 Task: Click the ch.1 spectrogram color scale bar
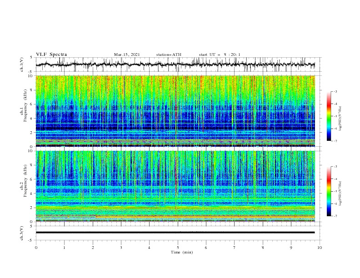[329, 116]
